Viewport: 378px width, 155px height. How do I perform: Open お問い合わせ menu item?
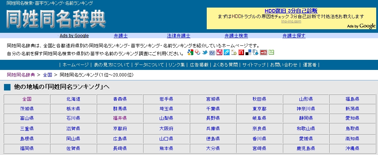284,65
